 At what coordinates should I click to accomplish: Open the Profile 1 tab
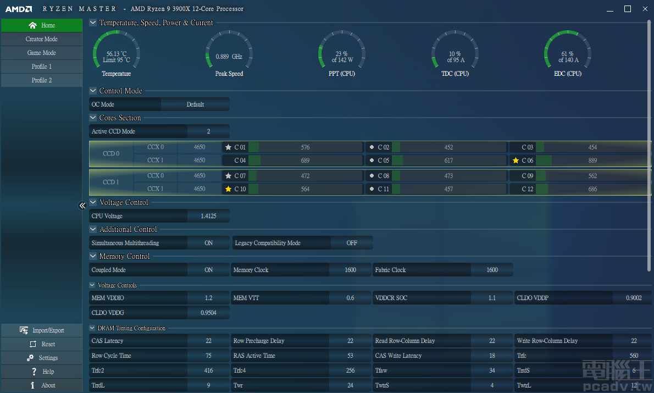point(41,67)
